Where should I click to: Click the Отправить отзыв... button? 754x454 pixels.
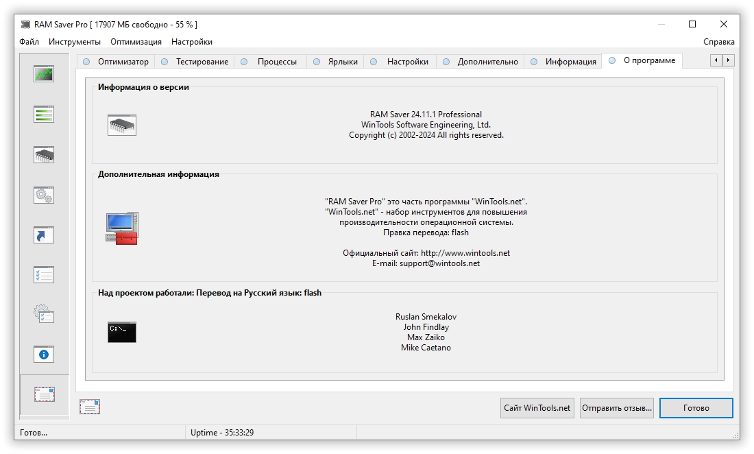[x=616, y=408]
